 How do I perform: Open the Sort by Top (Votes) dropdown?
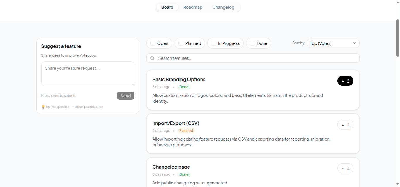point(333,43)
